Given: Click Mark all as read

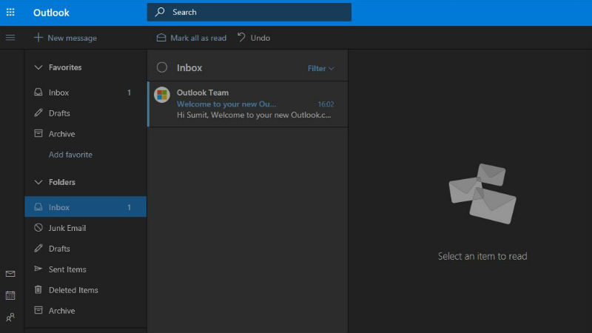Looking at the screenshot, I should click(x=192, y=38).
